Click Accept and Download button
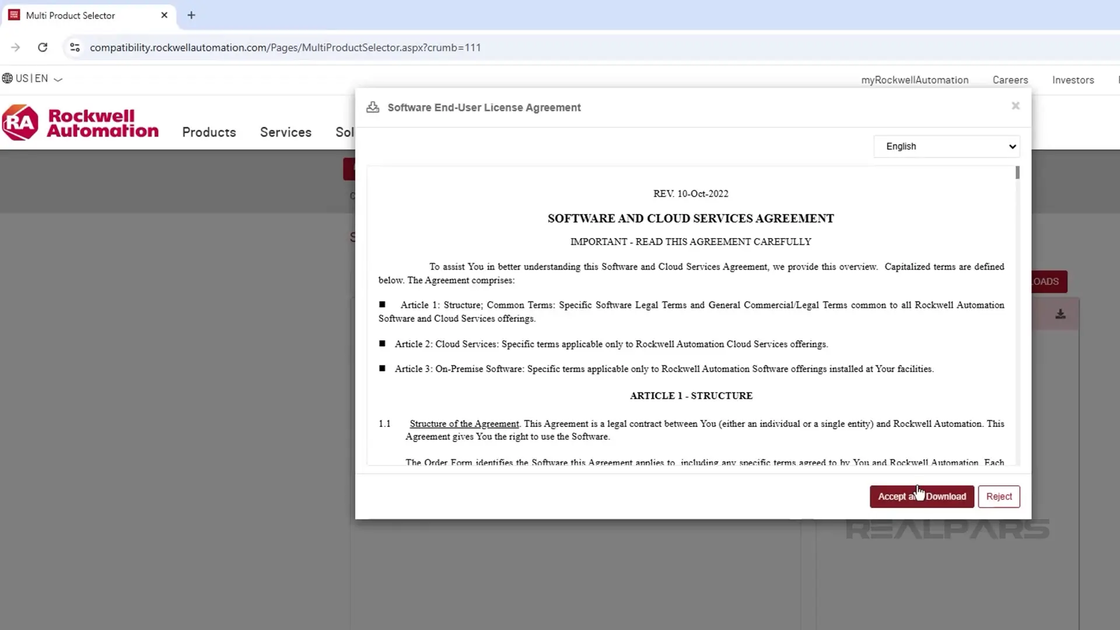Viewport: 1120px width, 630px height. coord(922,496)
